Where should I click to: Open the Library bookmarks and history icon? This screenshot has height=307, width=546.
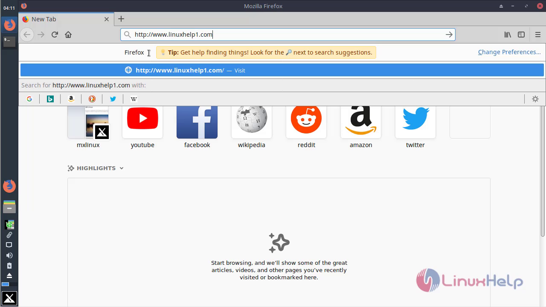[x=508, y=35]
